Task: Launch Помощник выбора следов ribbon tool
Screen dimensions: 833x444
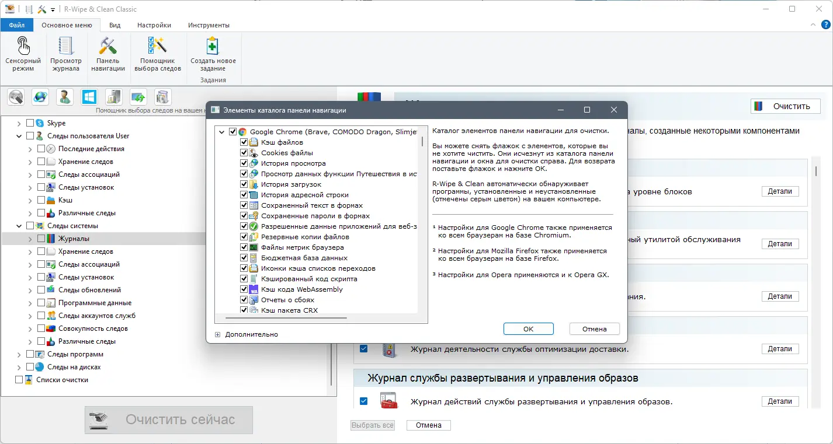Action: 158,54
